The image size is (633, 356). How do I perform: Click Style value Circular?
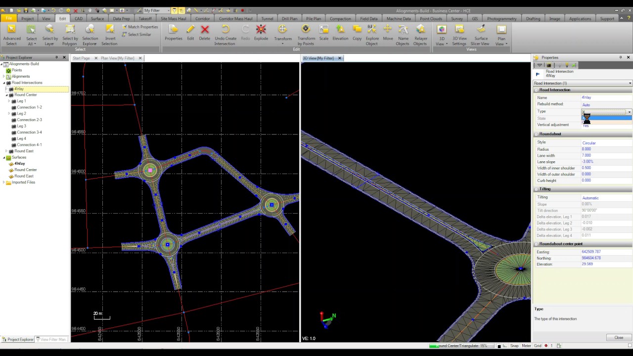[589, 143]
